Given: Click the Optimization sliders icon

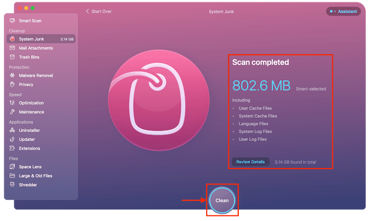Looking at the screenshot, I should pos(12,103).
